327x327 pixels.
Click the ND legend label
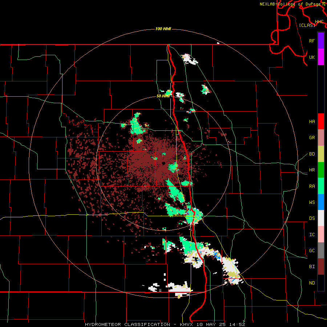pyautogui.click(x=312, y=283)
